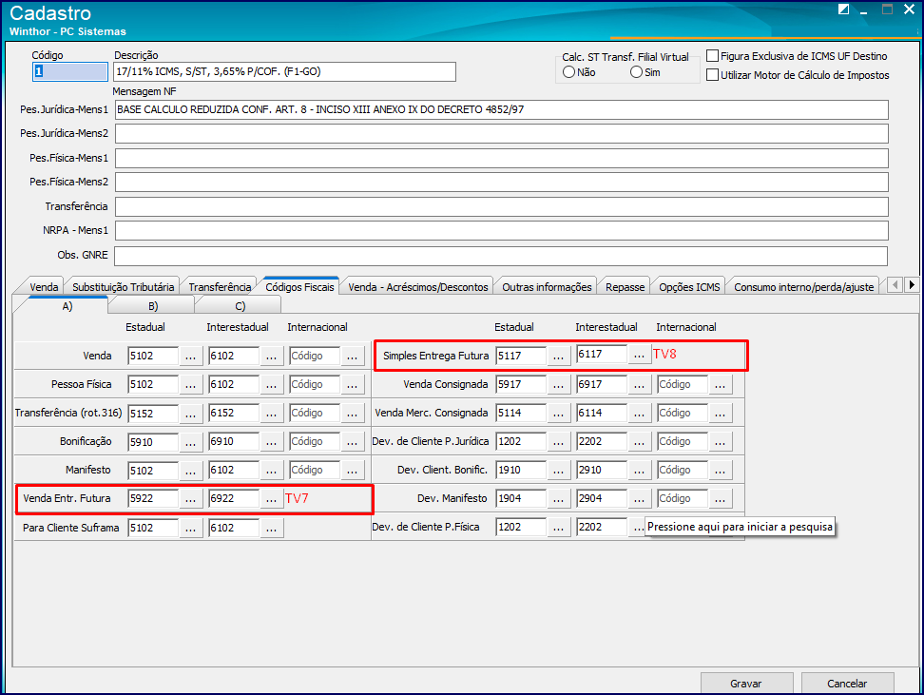
Task: Switch to the Repasse tab
Action: pos(626,287)
